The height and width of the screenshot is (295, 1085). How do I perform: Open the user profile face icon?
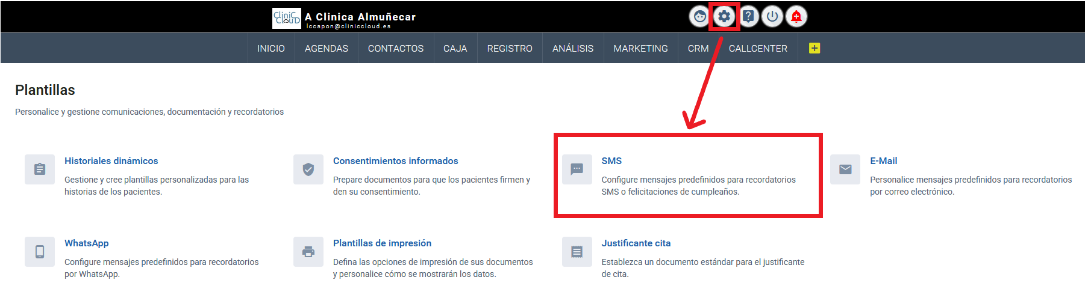699,17
